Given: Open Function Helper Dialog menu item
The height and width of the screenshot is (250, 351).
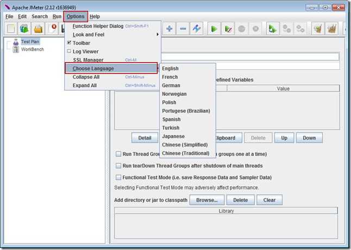Looking at the screenshot, I should 113,26.
